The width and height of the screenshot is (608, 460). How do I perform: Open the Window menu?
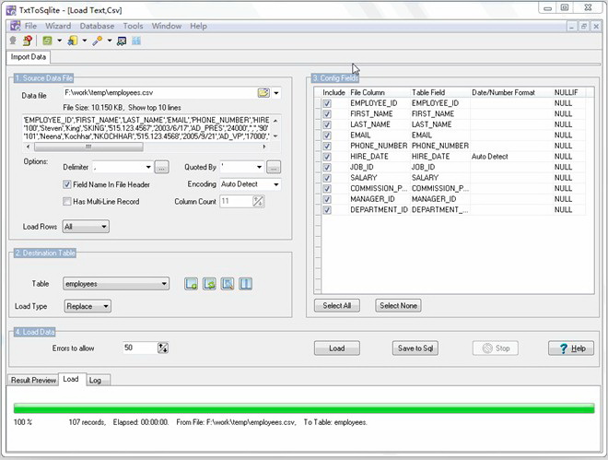tap(167, 26)
